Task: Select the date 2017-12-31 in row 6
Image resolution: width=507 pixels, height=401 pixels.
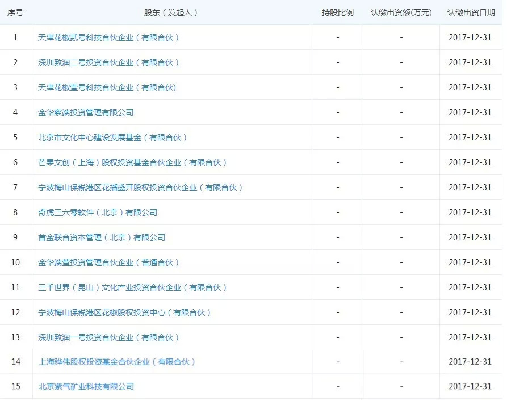Action: [470, 162]
